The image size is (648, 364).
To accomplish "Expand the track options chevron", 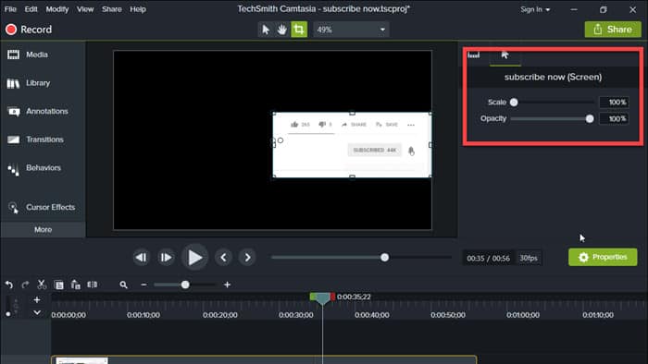I will tap(37, 312).
